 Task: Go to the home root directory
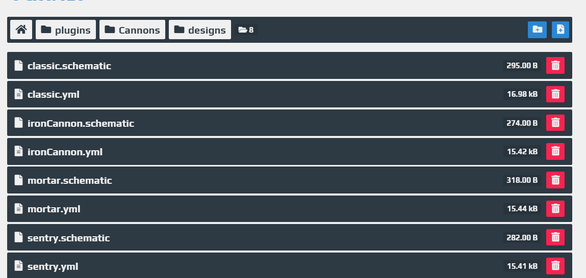pyautogui.click(x=21, y=30)
